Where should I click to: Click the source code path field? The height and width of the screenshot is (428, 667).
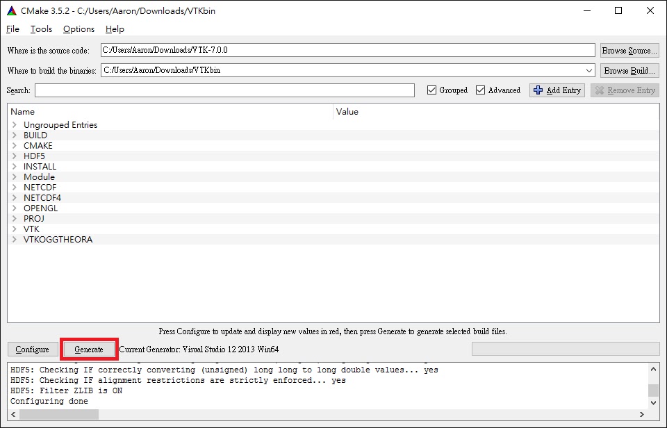click(x=347, y=50)
